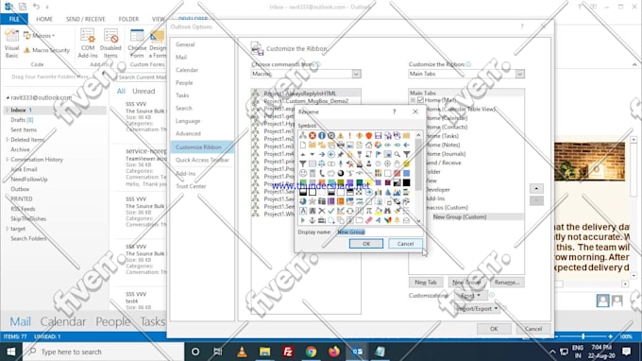Open Disabled Items in Outlook ribbon
This screenshot has width=642, height=361.
pos(110,43)
